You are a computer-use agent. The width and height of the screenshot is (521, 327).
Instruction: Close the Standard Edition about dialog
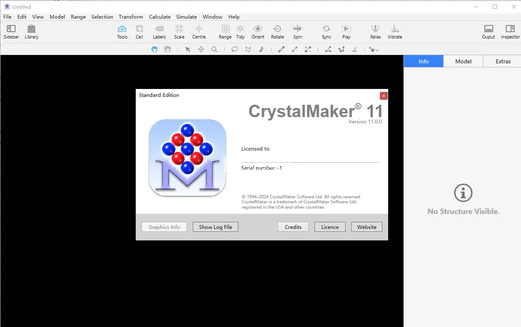pos(384,96)
